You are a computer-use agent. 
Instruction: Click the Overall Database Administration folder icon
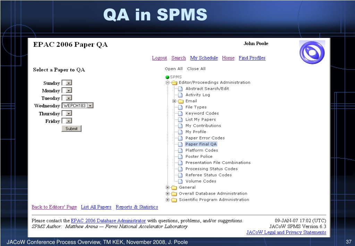click(174, 194)
